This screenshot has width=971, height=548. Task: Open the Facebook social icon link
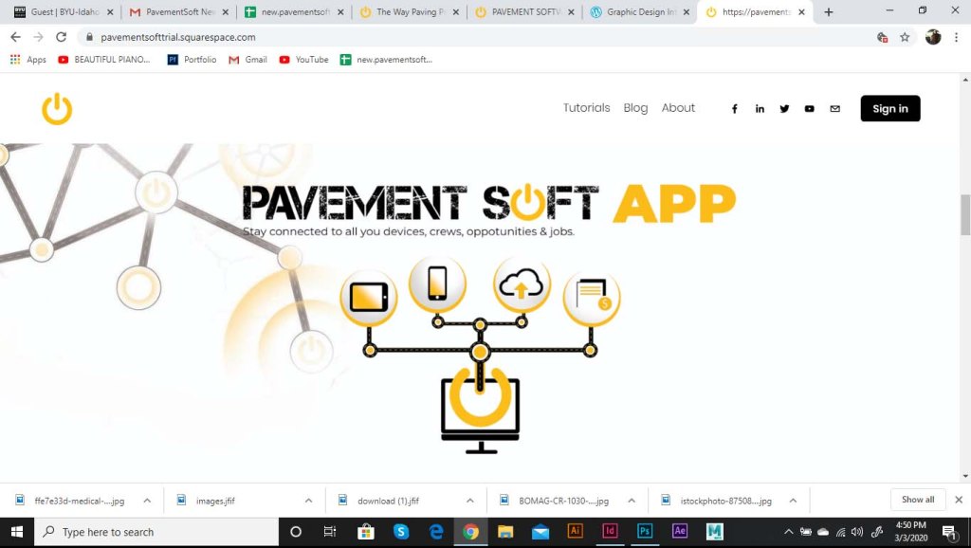[x=734, y=109]
